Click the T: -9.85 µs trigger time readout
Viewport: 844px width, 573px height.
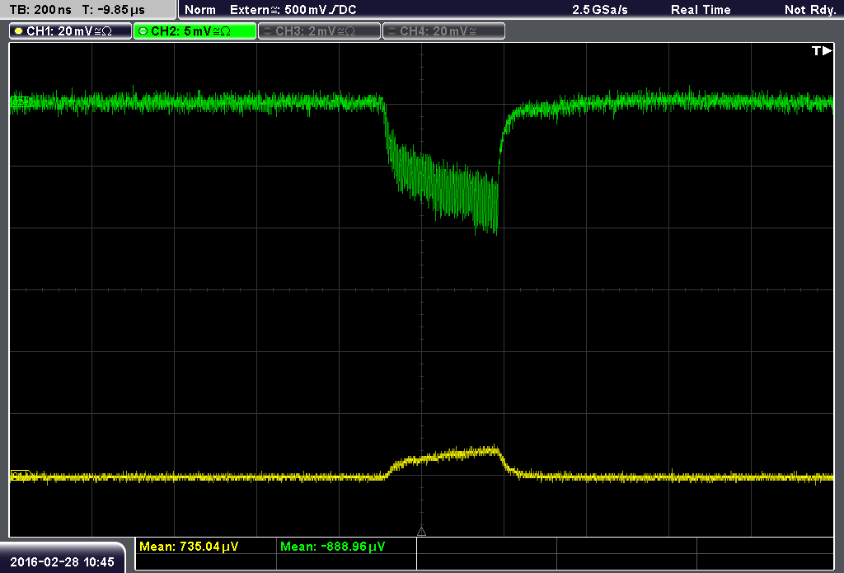pyautogui.click(x=113, y=10)
